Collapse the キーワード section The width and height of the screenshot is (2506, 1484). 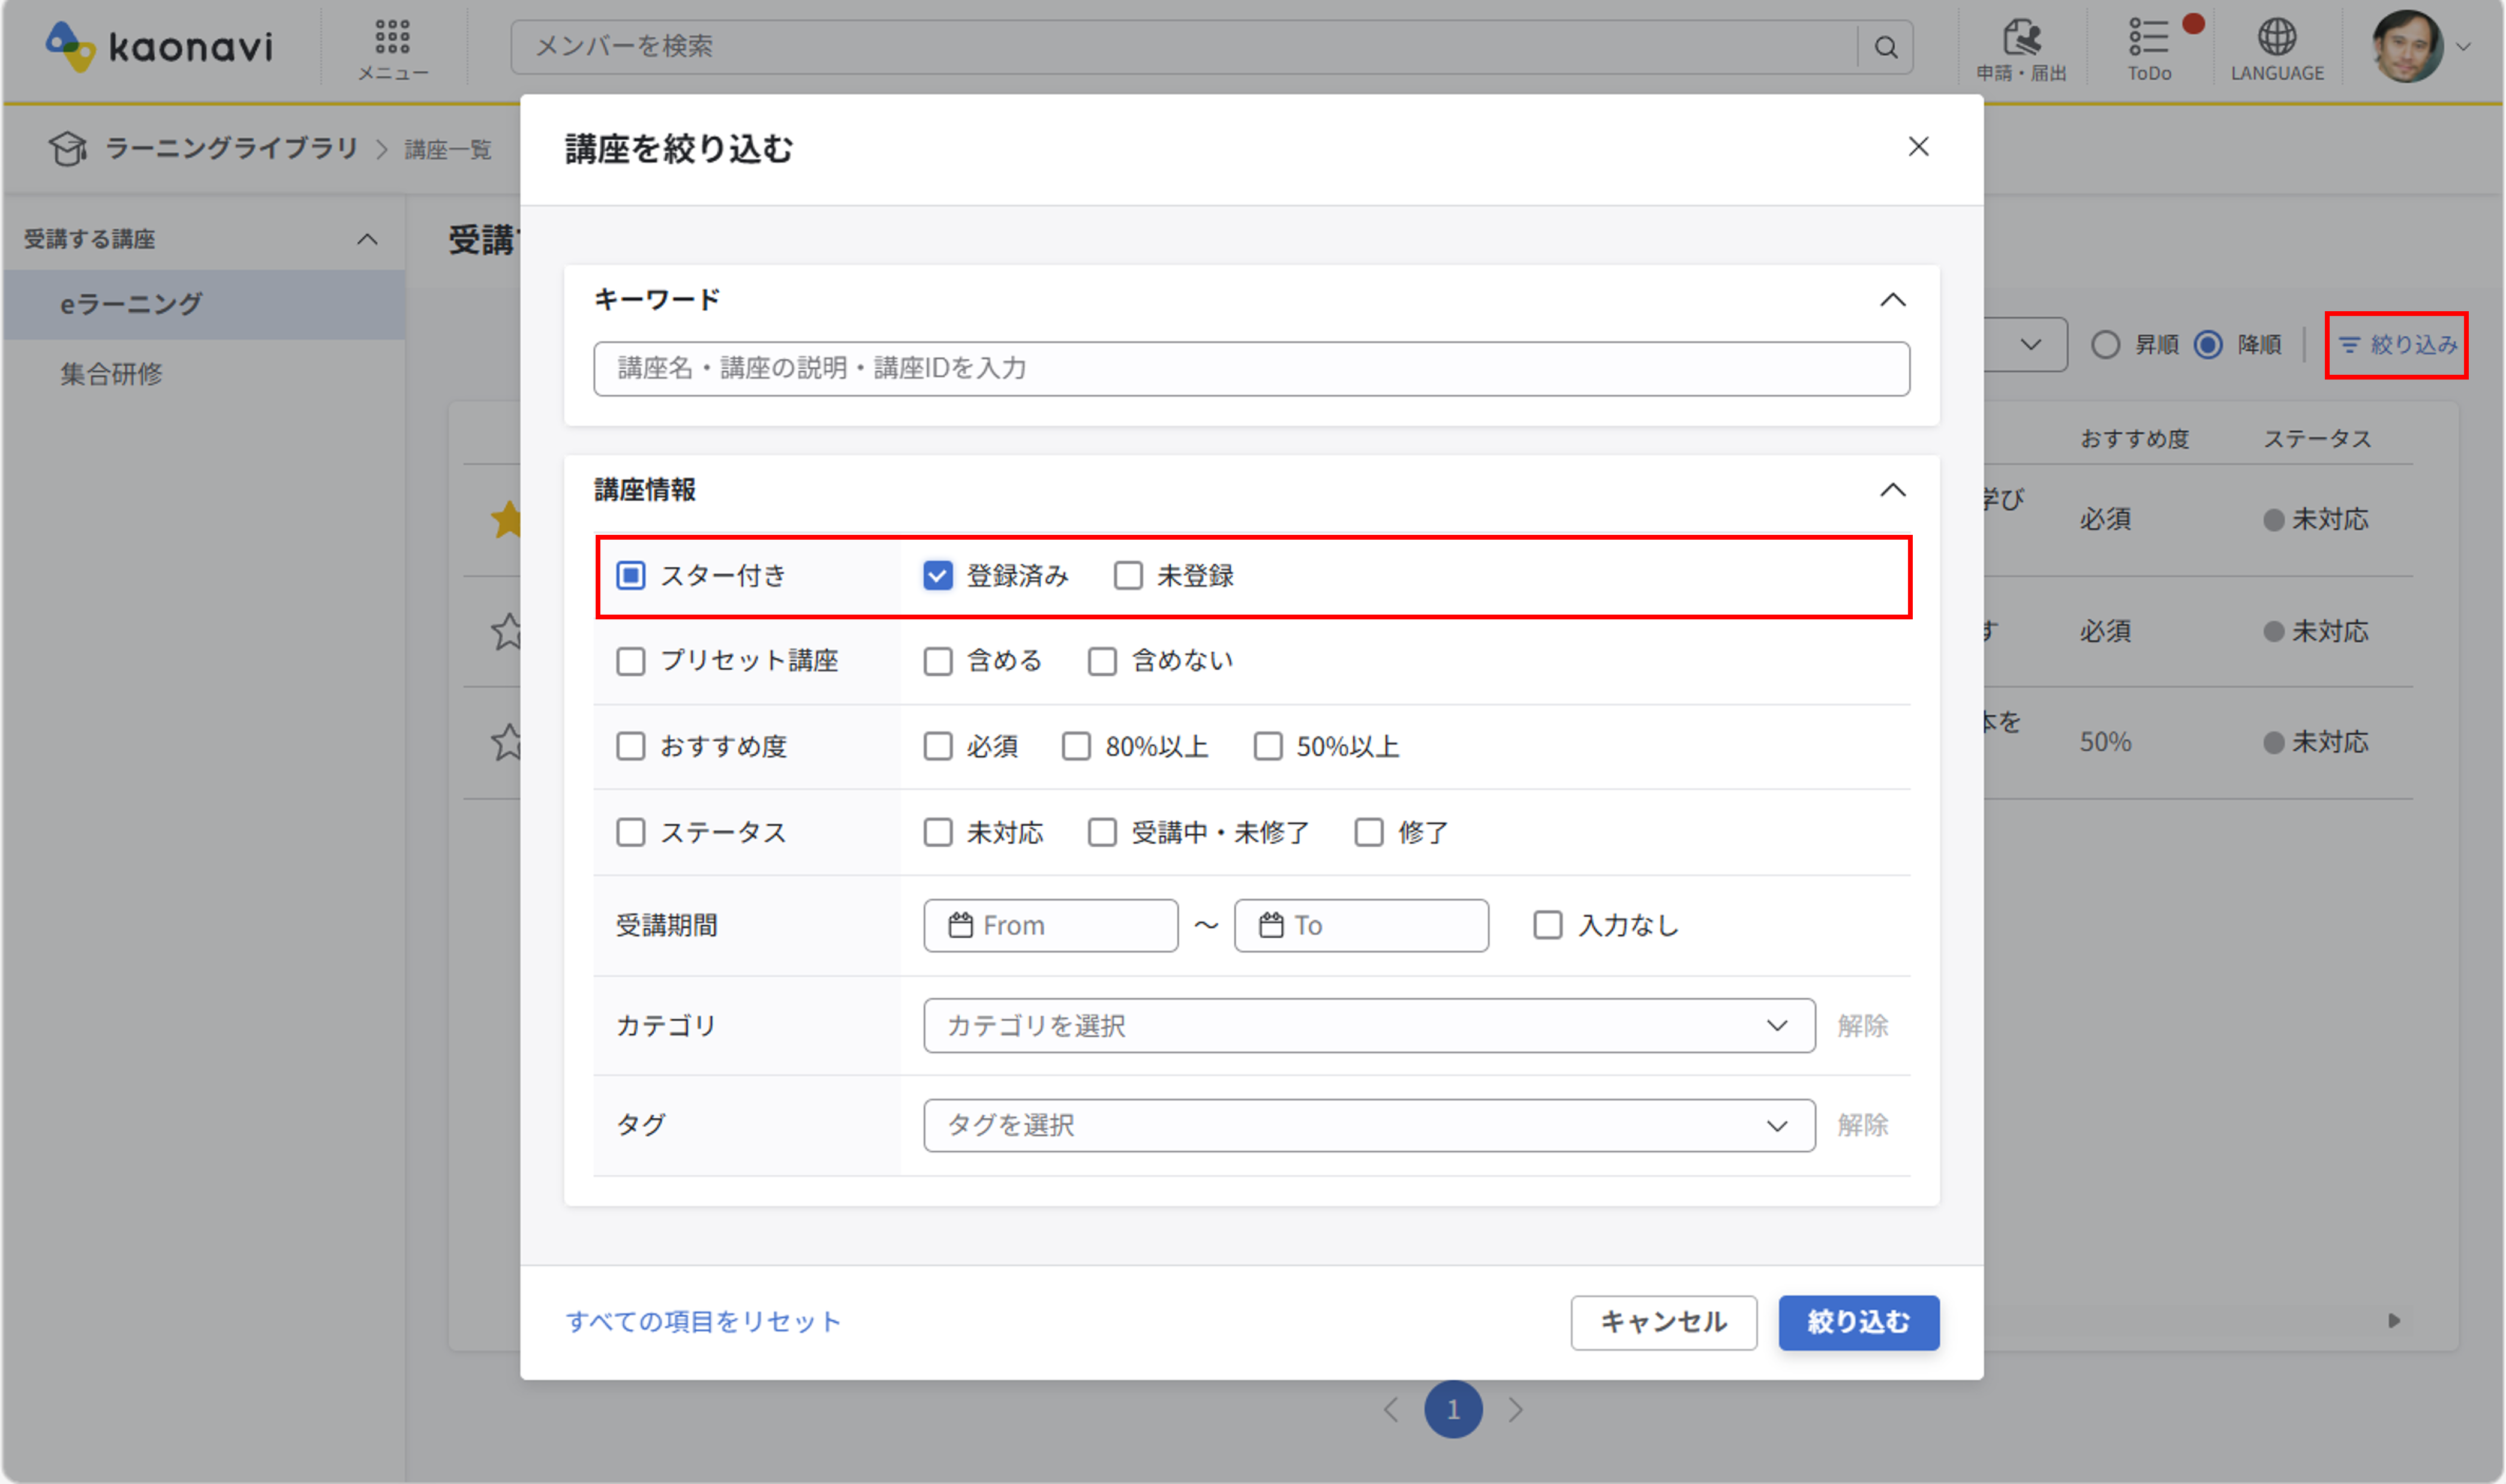tap(1893, 300)
